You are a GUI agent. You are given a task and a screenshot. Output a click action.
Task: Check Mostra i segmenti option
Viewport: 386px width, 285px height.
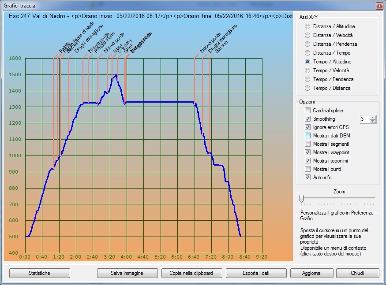(x=307, y=144)
